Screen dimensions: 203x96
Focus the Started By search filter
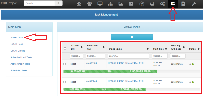[77, 56]
